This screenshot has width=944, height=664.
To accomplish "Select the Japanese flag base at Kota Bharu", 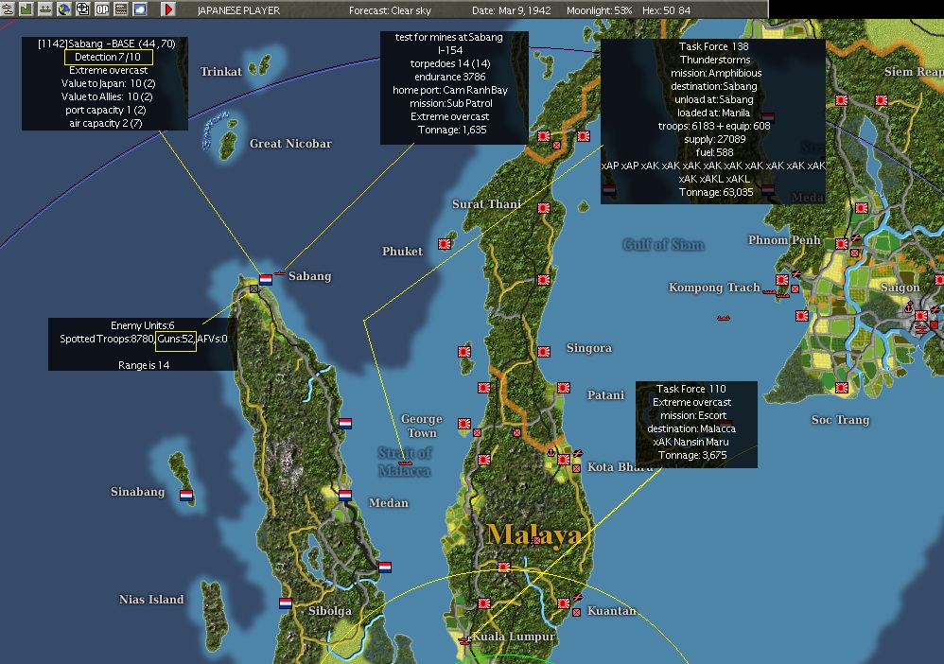I will click(x=564, y=460).
